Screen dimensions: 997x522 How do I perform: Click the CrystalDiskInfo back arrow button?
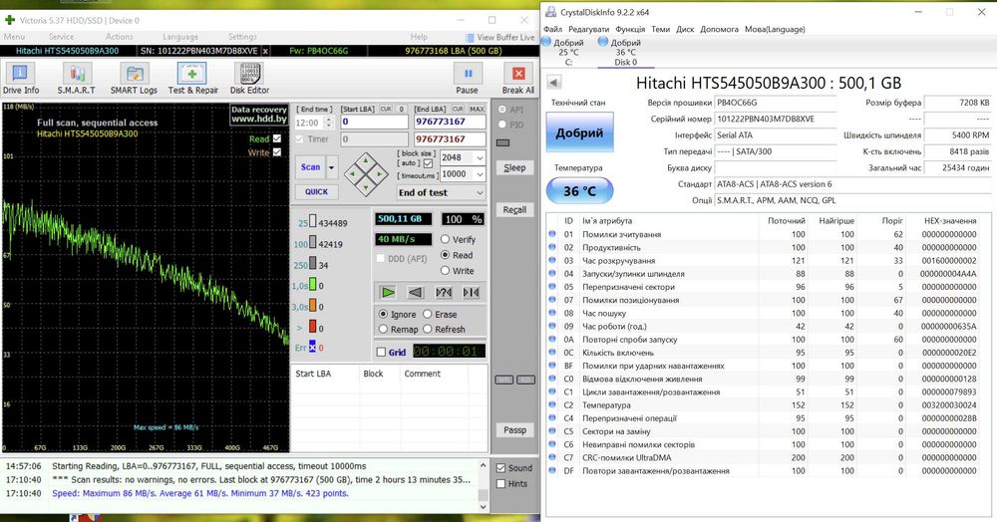point(553,83)
